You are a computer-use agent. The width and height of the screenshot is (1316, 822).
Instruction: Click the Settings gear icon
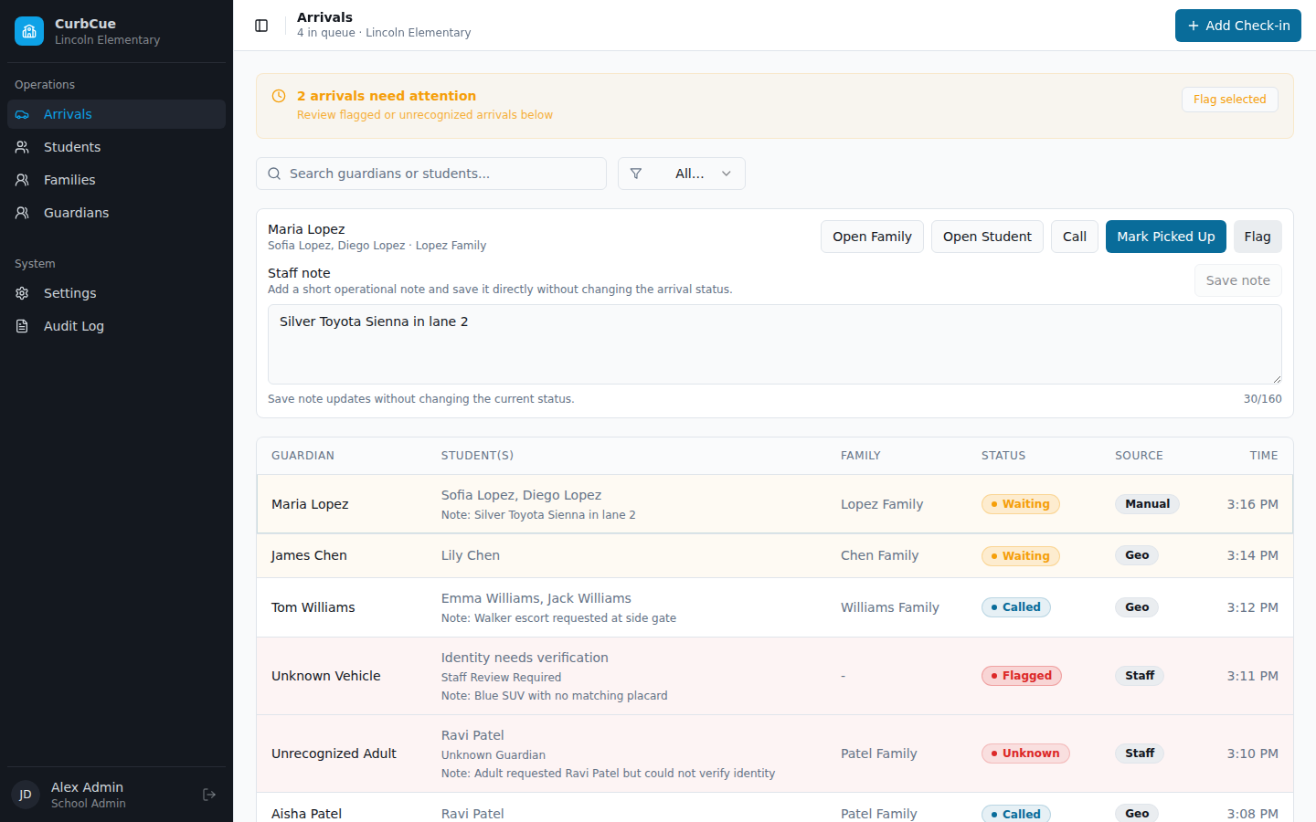tap(22, 293)
